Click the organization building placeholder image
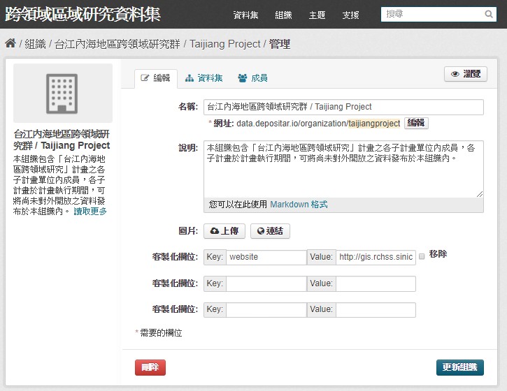Viewport: 507px width, 391px height. (63, 94)
